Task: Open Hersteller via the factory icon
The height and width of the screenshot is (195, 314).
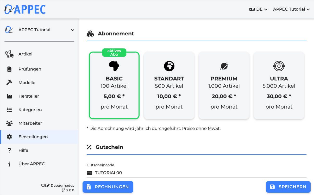Action: pyautogui.click(x=9, y=96)
